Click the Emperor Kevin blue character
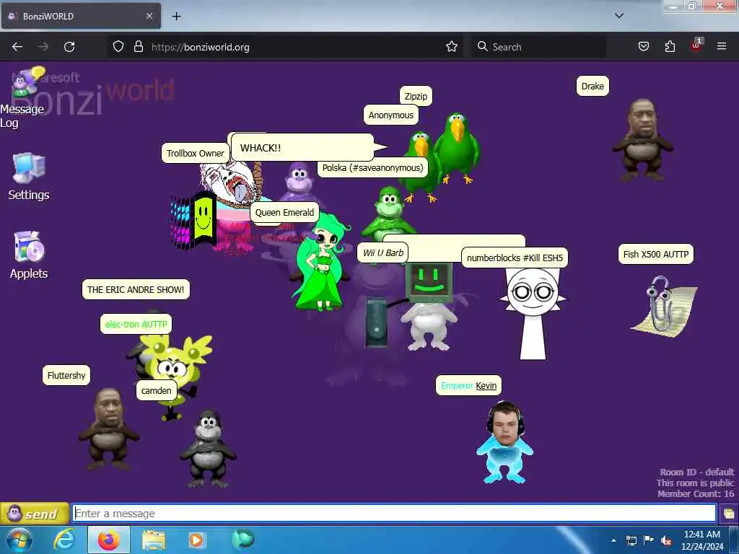This screenshot has width=739, height=554. pyautogui.click(x=504, y=442)
